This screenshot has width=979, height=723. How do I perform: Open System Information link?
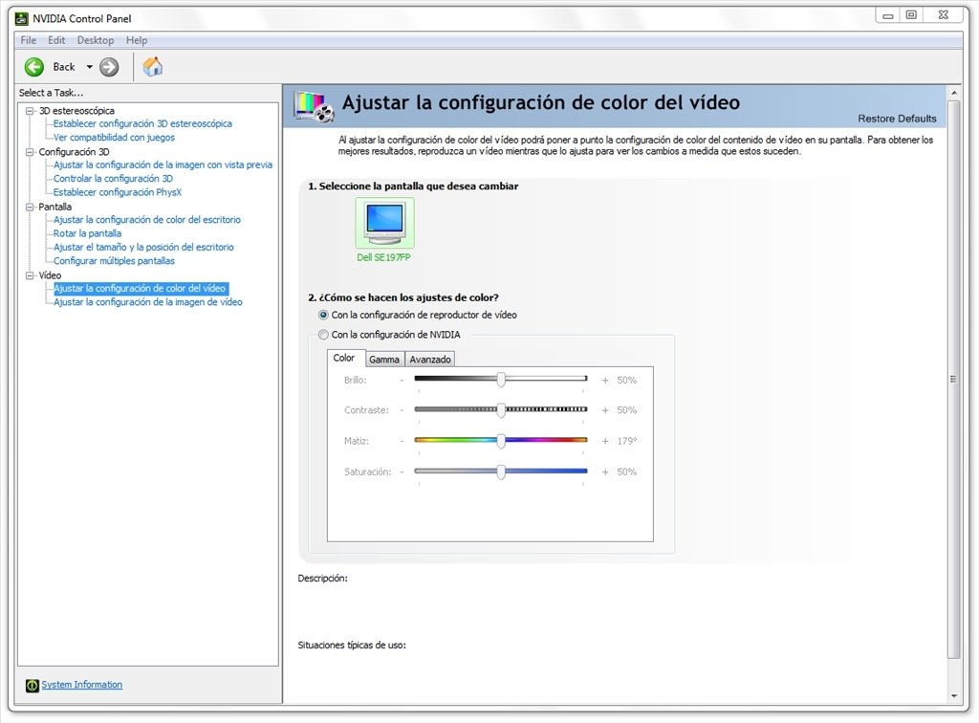point(82,685)
